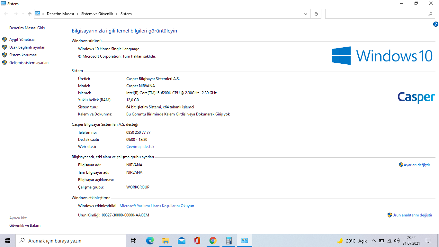Image resolution: width=439 pixels, height=247 pixels.
Task: Open Calculator from the taskbar
Action: pos(228,241)
